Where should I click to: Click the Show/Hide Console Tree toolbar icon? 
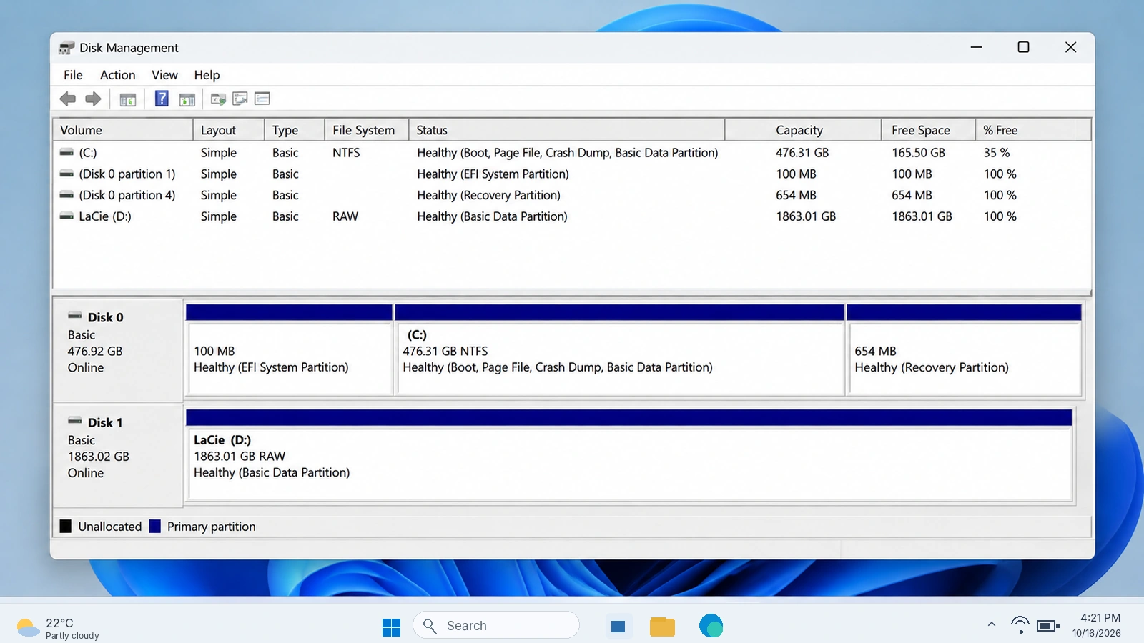pos(128,100)
